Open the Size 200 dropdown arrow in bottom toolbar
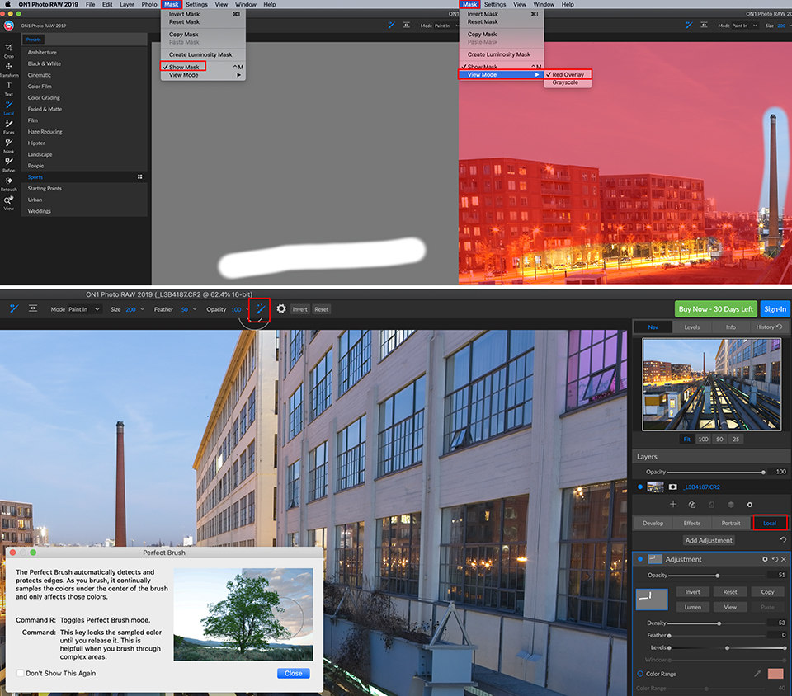The height and width of the screenshot is (696, 792). [x=143, y=309]
